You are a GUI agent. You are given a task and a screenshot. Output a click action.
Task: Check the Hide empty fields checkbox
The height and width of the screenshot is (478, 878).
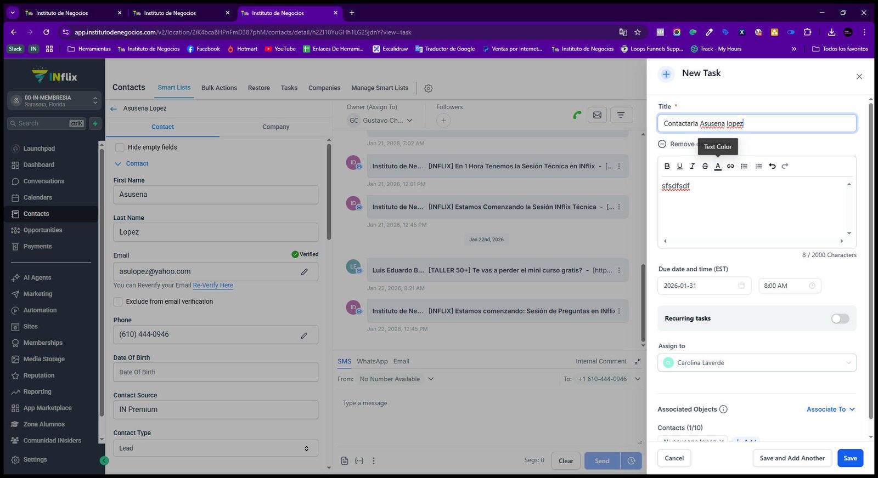(x=120, y=147)
